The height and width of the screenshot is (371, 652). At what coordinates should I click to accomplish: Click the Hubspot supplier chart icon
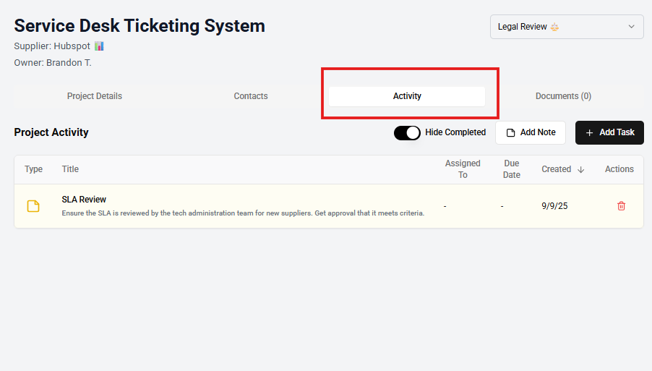[x=99, y=46]
